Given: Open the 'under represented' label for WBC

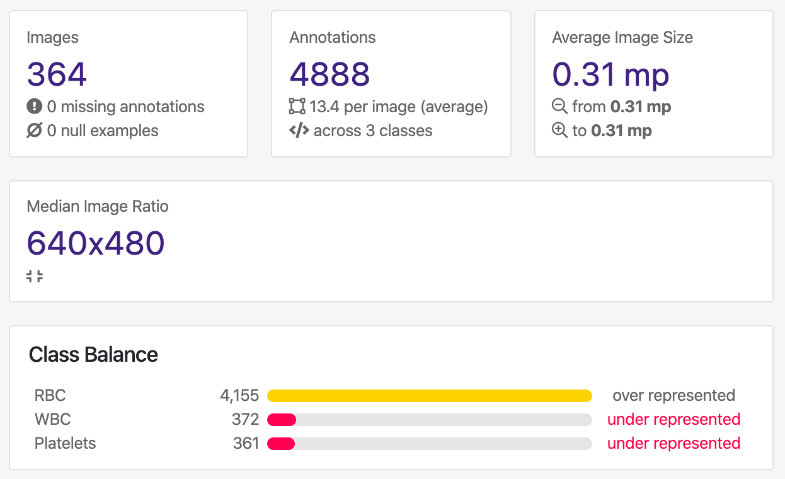Looking at the screenshot, I should pos(673,419).
